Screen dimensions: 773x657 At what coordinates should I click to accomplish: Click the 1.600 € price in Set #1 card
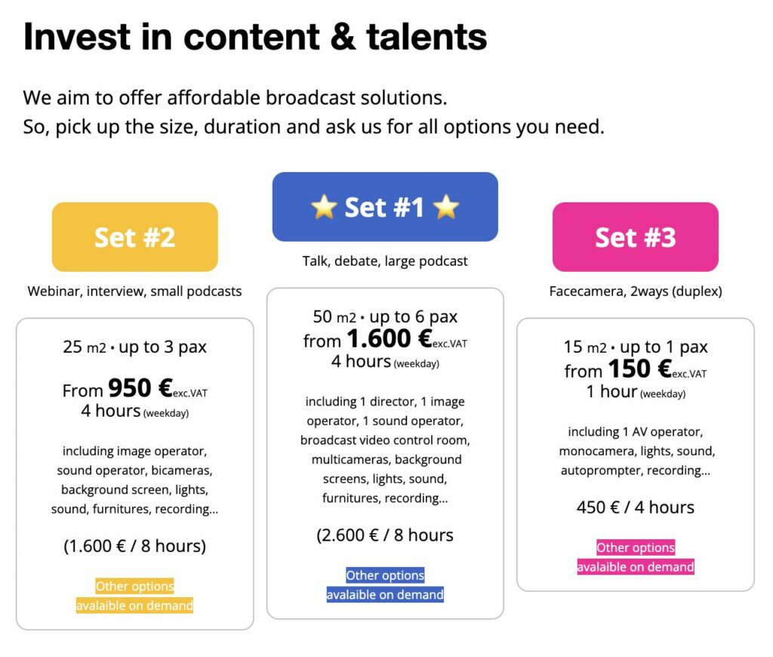click(x=388, y=339)
